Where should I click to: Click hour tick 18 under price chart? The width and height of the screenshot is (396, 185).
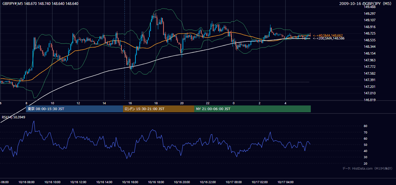coord(156,103)
